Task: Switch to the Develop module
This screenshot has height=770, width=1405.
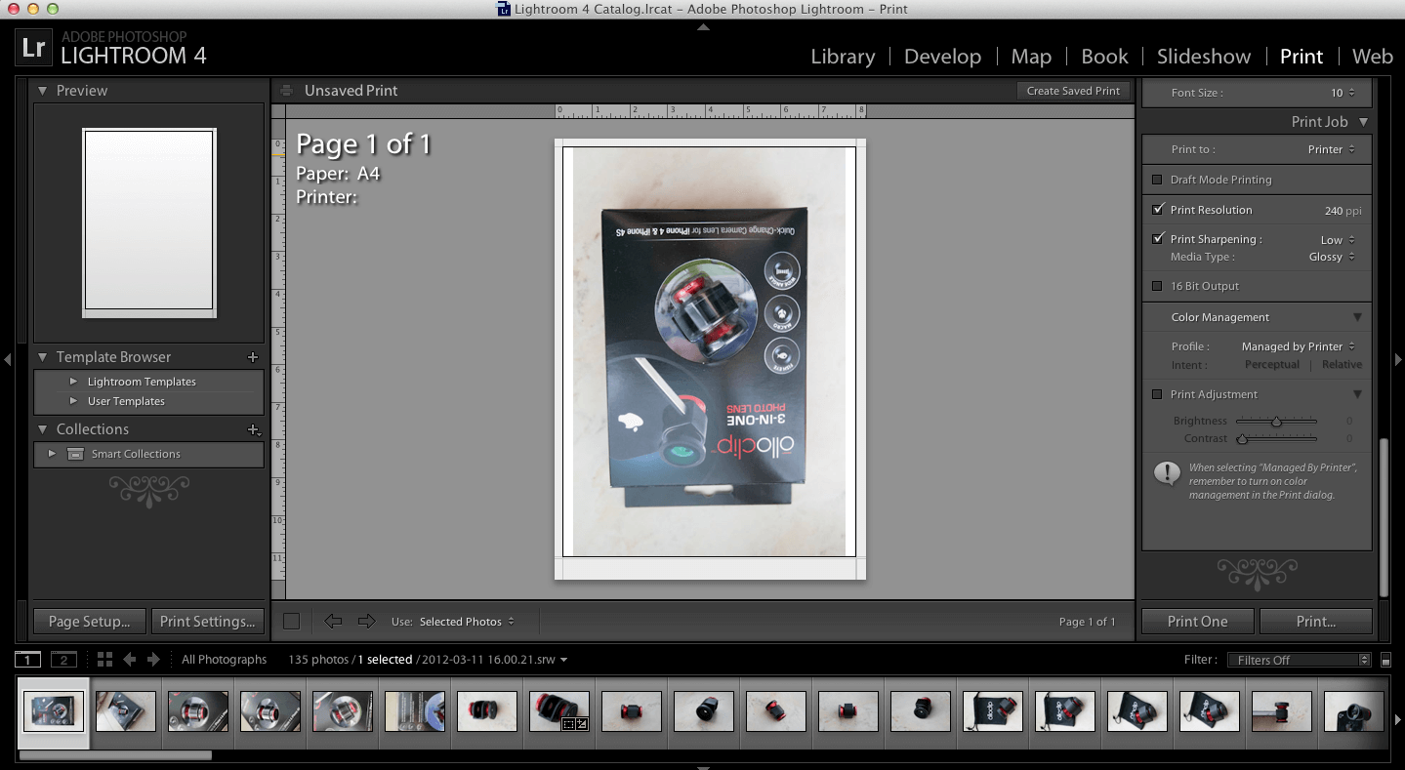Action: click(942, 57)
